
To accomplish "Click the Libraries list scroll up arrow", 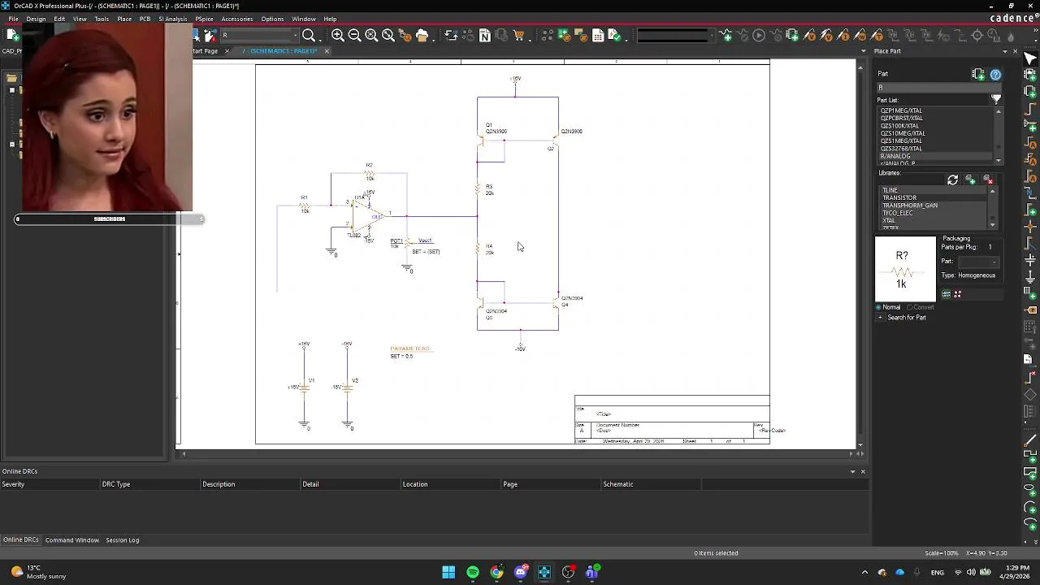I will 992,191.
